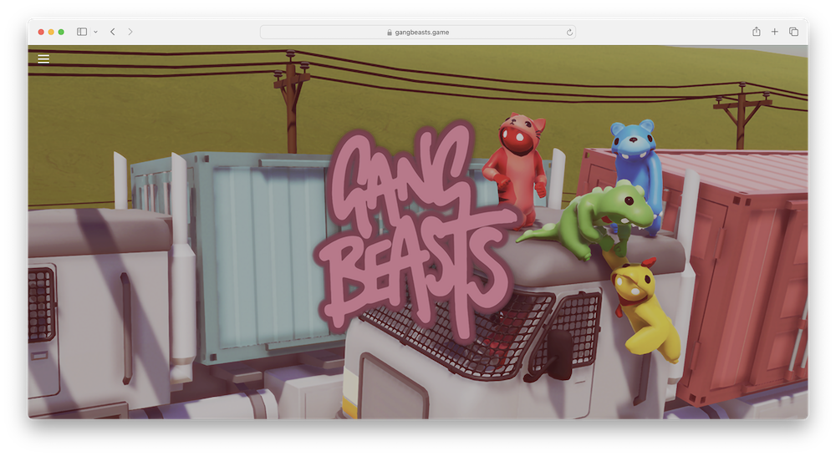
Task: Click the padlock icon in address bar
Action: pyautogui.click(x=390, y=33)
